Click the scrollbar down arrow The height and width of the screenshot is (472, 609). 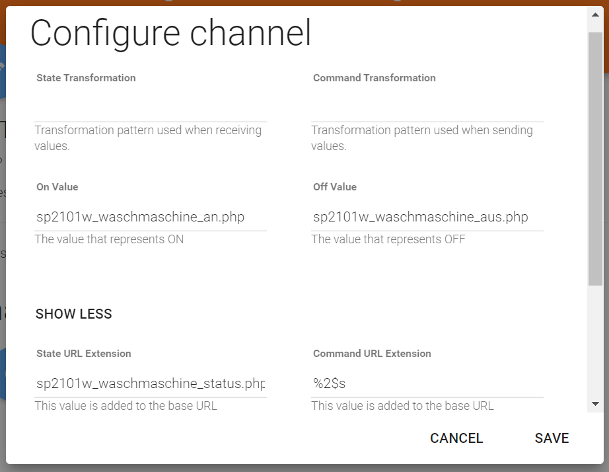click(x=595, y=403)
